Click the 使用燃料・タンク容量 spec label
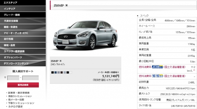The width and height of the screenshot is (197, 109). (150, 99)
